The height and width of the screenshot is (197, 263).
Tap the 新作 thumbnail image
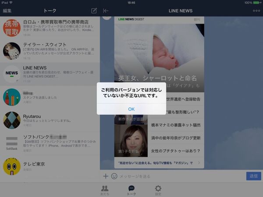(x=131, y=120)
